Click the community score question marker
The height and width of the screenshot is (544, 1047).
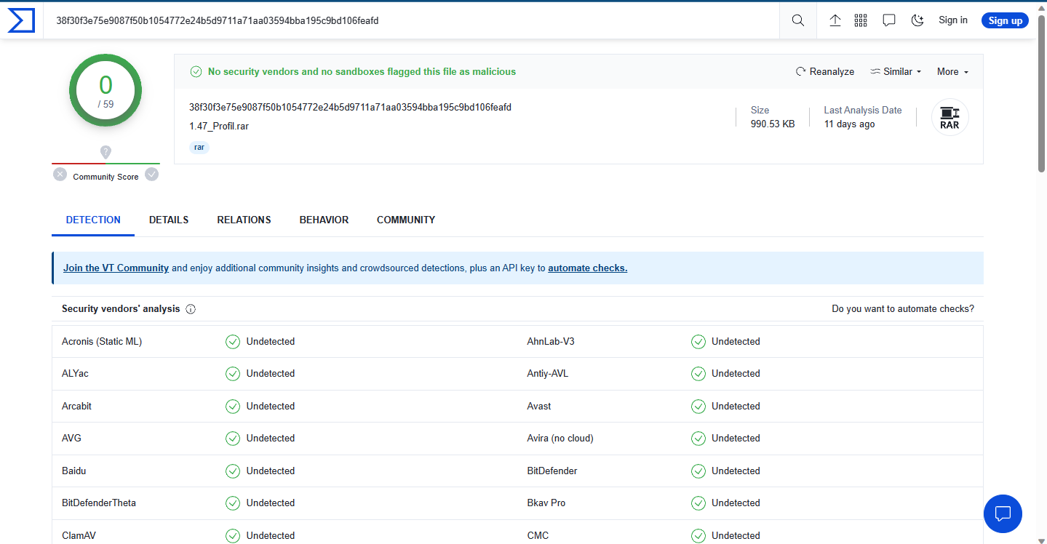tap(106, 152)
